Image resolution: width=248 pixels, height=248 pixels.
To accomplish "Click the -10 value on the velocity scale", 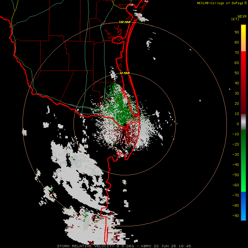I will click(236, 134).
